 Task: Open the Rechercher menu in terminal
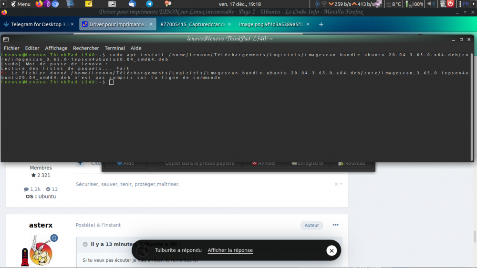(x=86, y=48)
